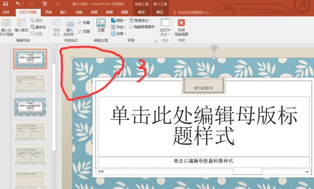The image size is (314, 189).
Task: Switch to the 幻灯片母版 tab
Action: coord(28,12)
